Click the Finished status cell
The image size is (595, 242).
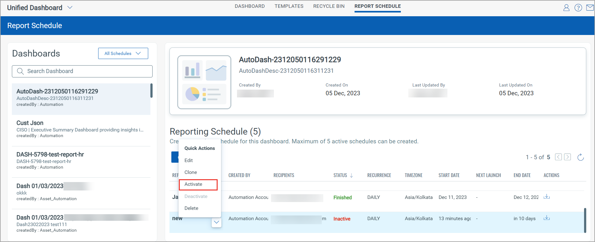coord(343,198)
